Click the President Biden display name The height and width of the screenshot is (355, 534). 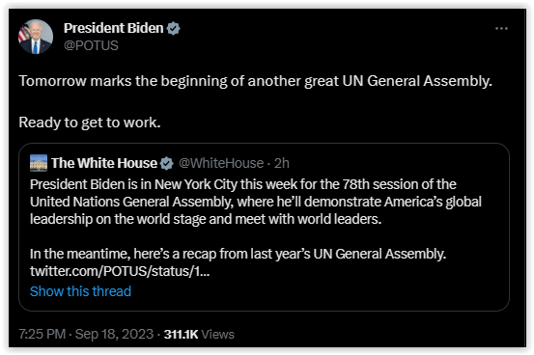[113, 28]
